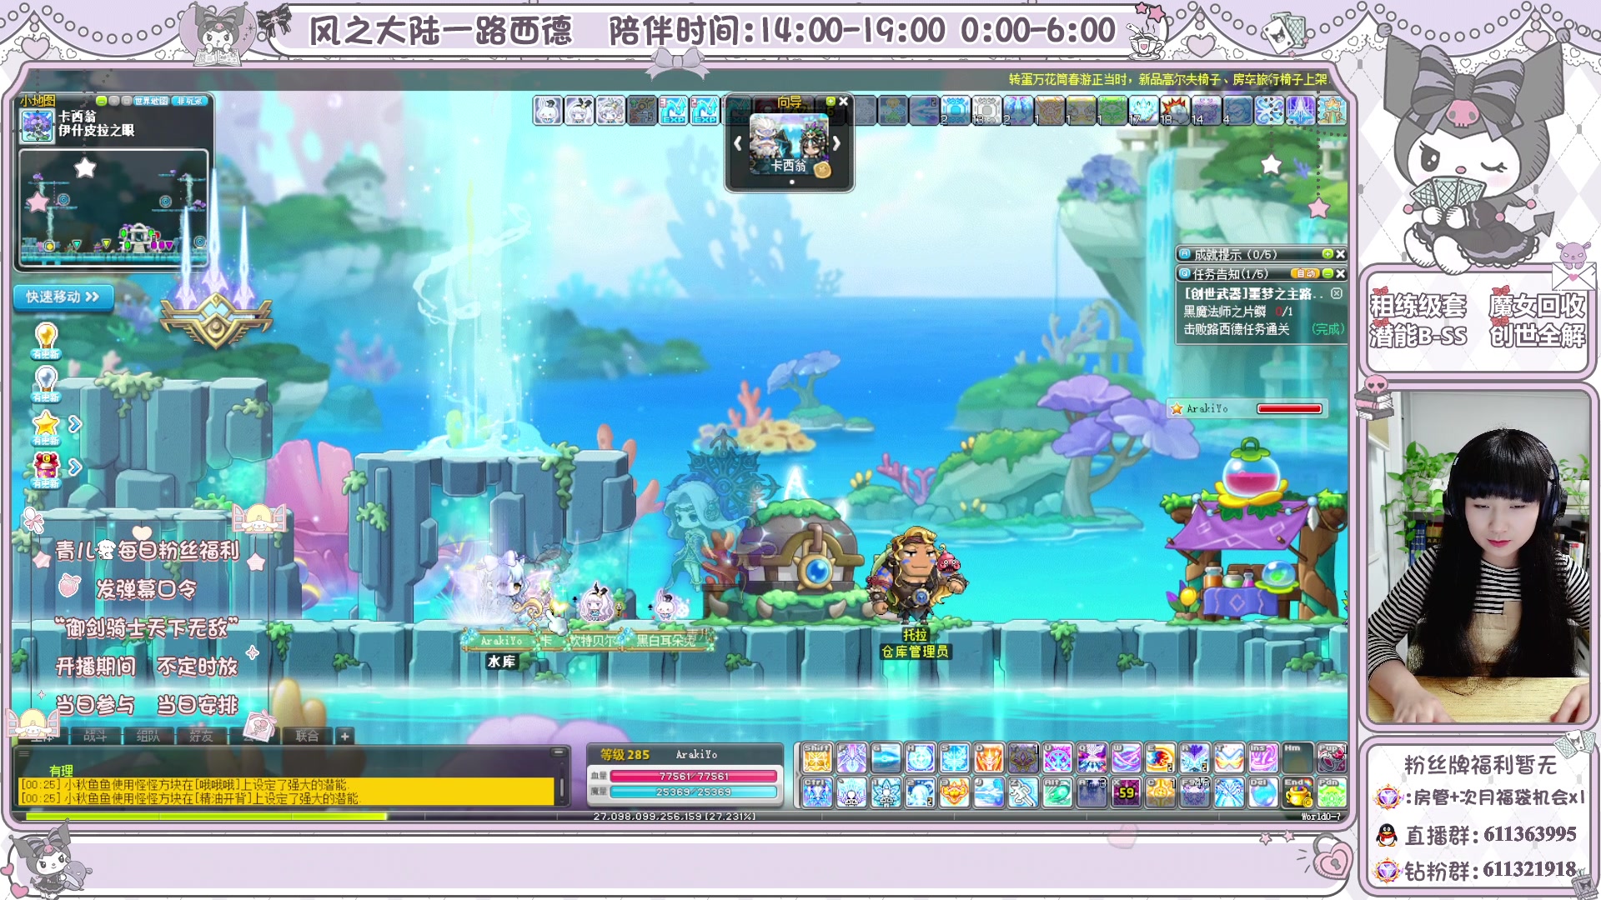Click the 卡西翁 guide card thumbnail
Image resolution: width=1601 pixels, height=900 pixels.
[789, 143]
